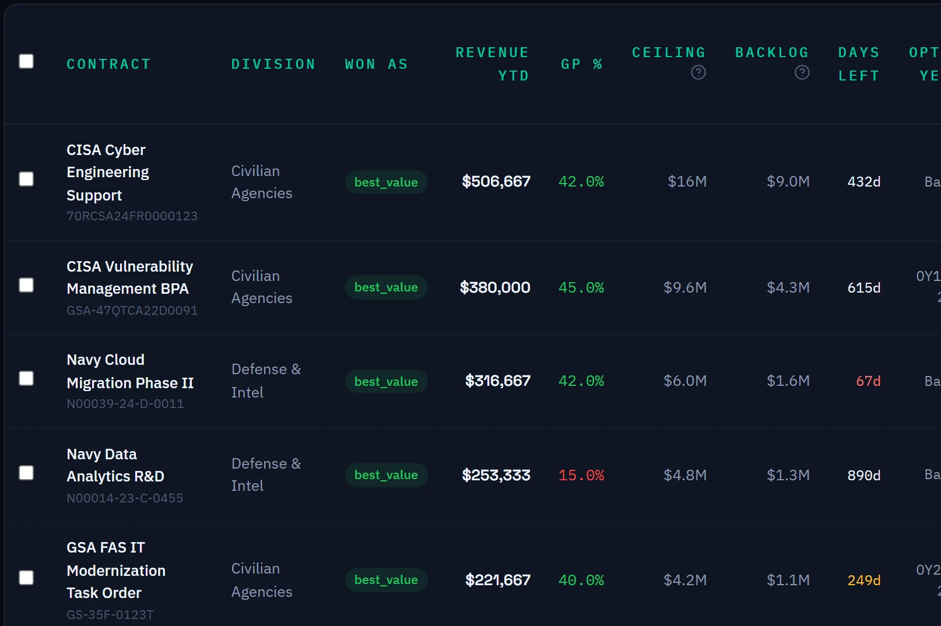Click the $1.6M backlog value
Image resolution: width=941 pixels, height=626 pixels.
[x=788, y=381]
